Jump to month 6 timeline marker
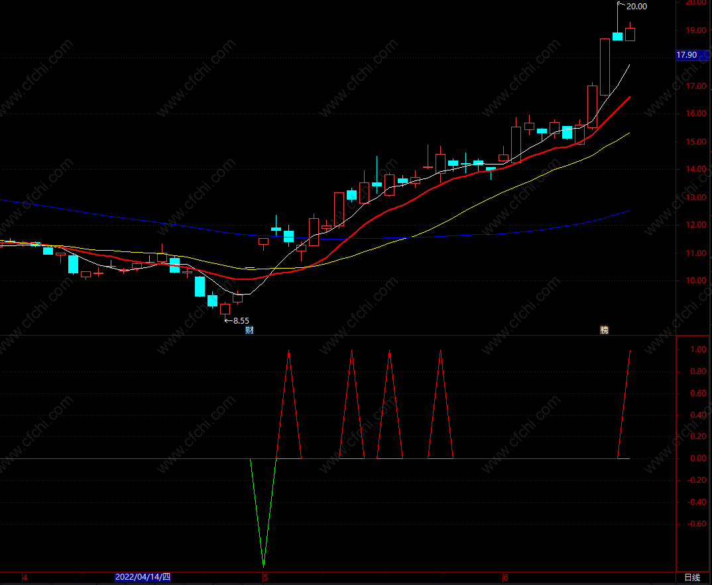This screenshot has width=712, height=585. [505, 578]
